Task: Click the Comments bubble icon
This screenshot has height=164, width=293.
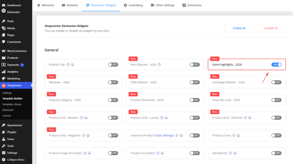Action: click(3, 42)
